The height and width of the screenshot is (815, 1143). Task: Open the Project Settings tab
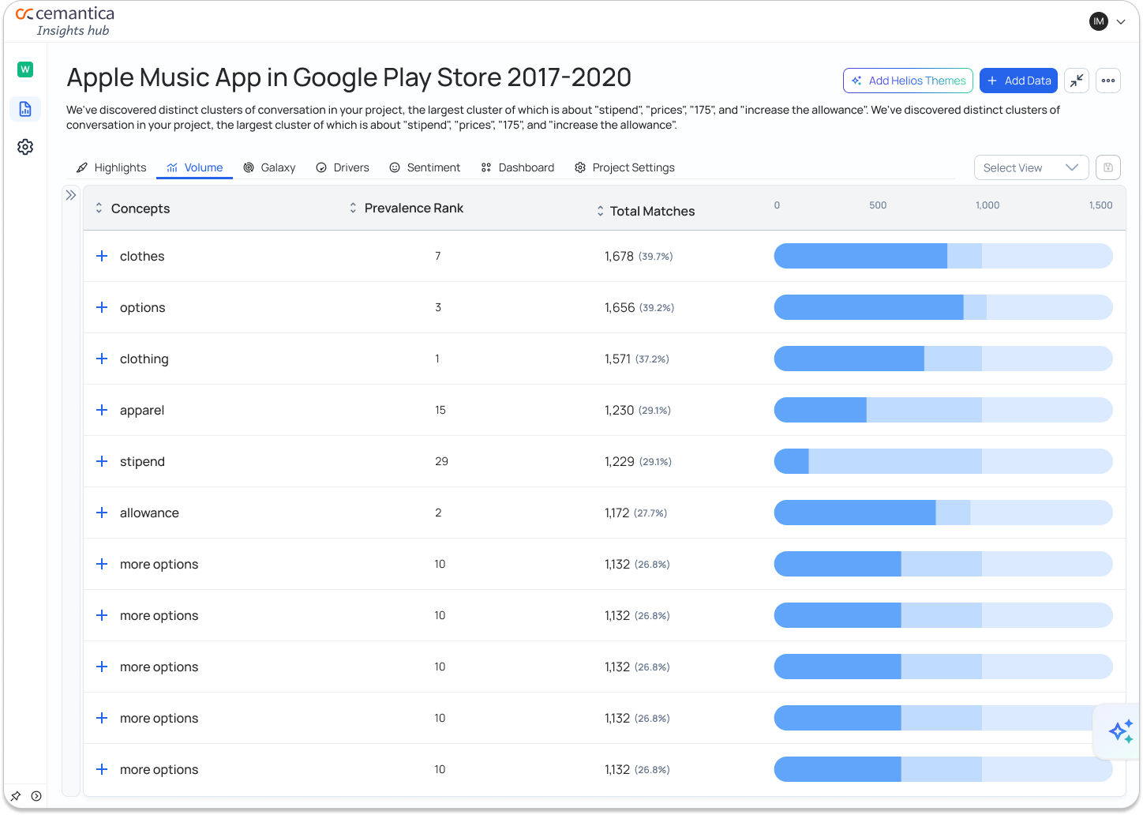624,167
